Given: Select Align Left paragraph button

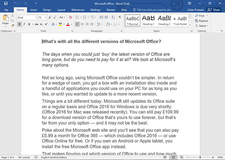Looking at the screenshot, I should (x=77, y=24).
